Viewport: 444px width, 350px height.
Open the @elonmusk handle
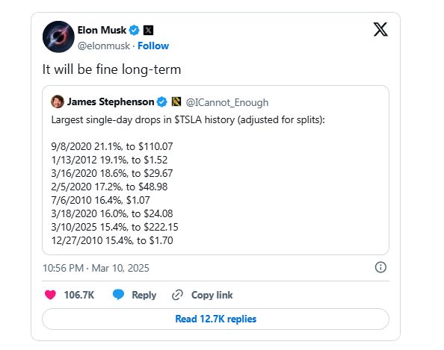(104, 46)
